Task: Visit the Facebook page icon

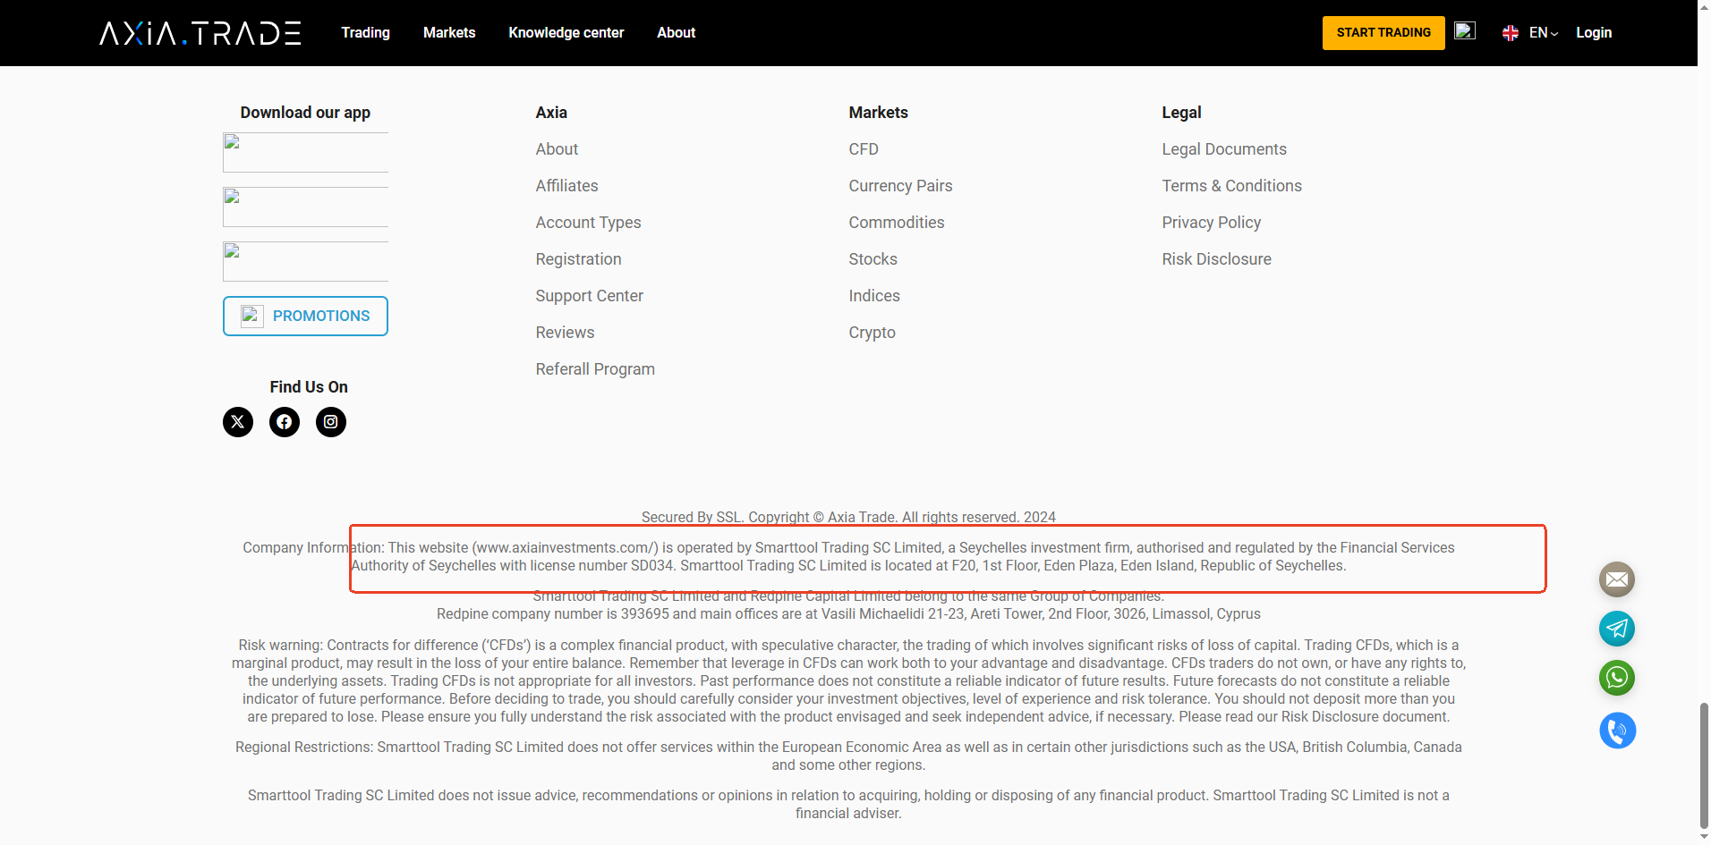Action: coord(284,421)
